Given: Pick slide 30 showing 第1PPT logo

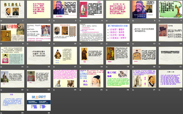Looking at the screenshot, I should (39, 102).
